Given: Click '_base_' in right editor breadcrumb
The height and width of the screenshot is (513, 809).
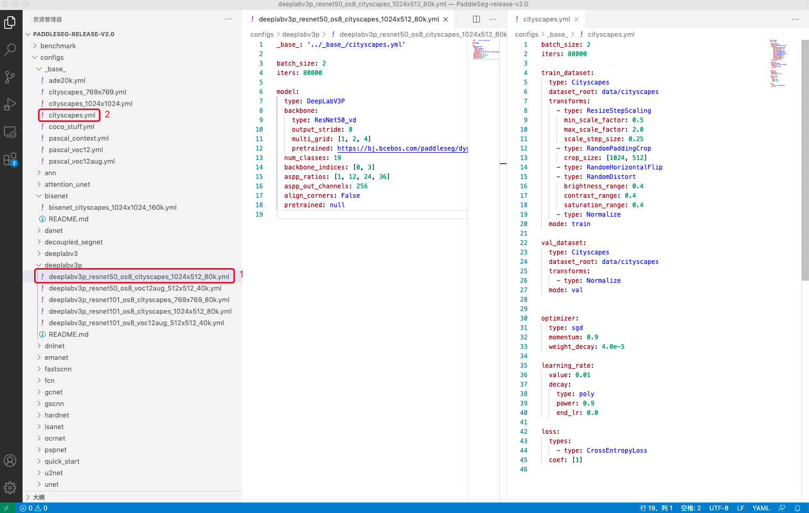Looking at the screenshot, I should click(x=556, y=34).
